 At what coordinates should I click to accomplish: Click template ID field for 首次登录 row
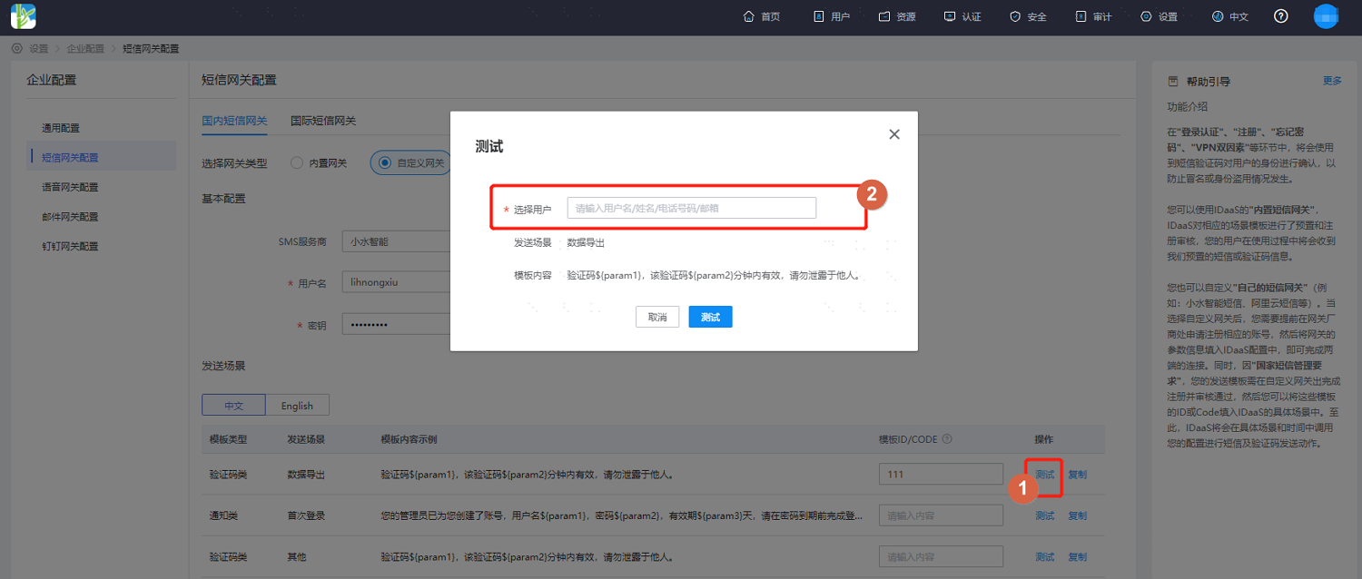(x=941, y=515)
